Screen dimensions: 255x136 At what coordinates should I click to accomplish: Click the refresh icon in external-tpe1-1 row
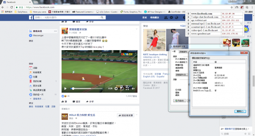pyautogui.click(x=241, y=24)
